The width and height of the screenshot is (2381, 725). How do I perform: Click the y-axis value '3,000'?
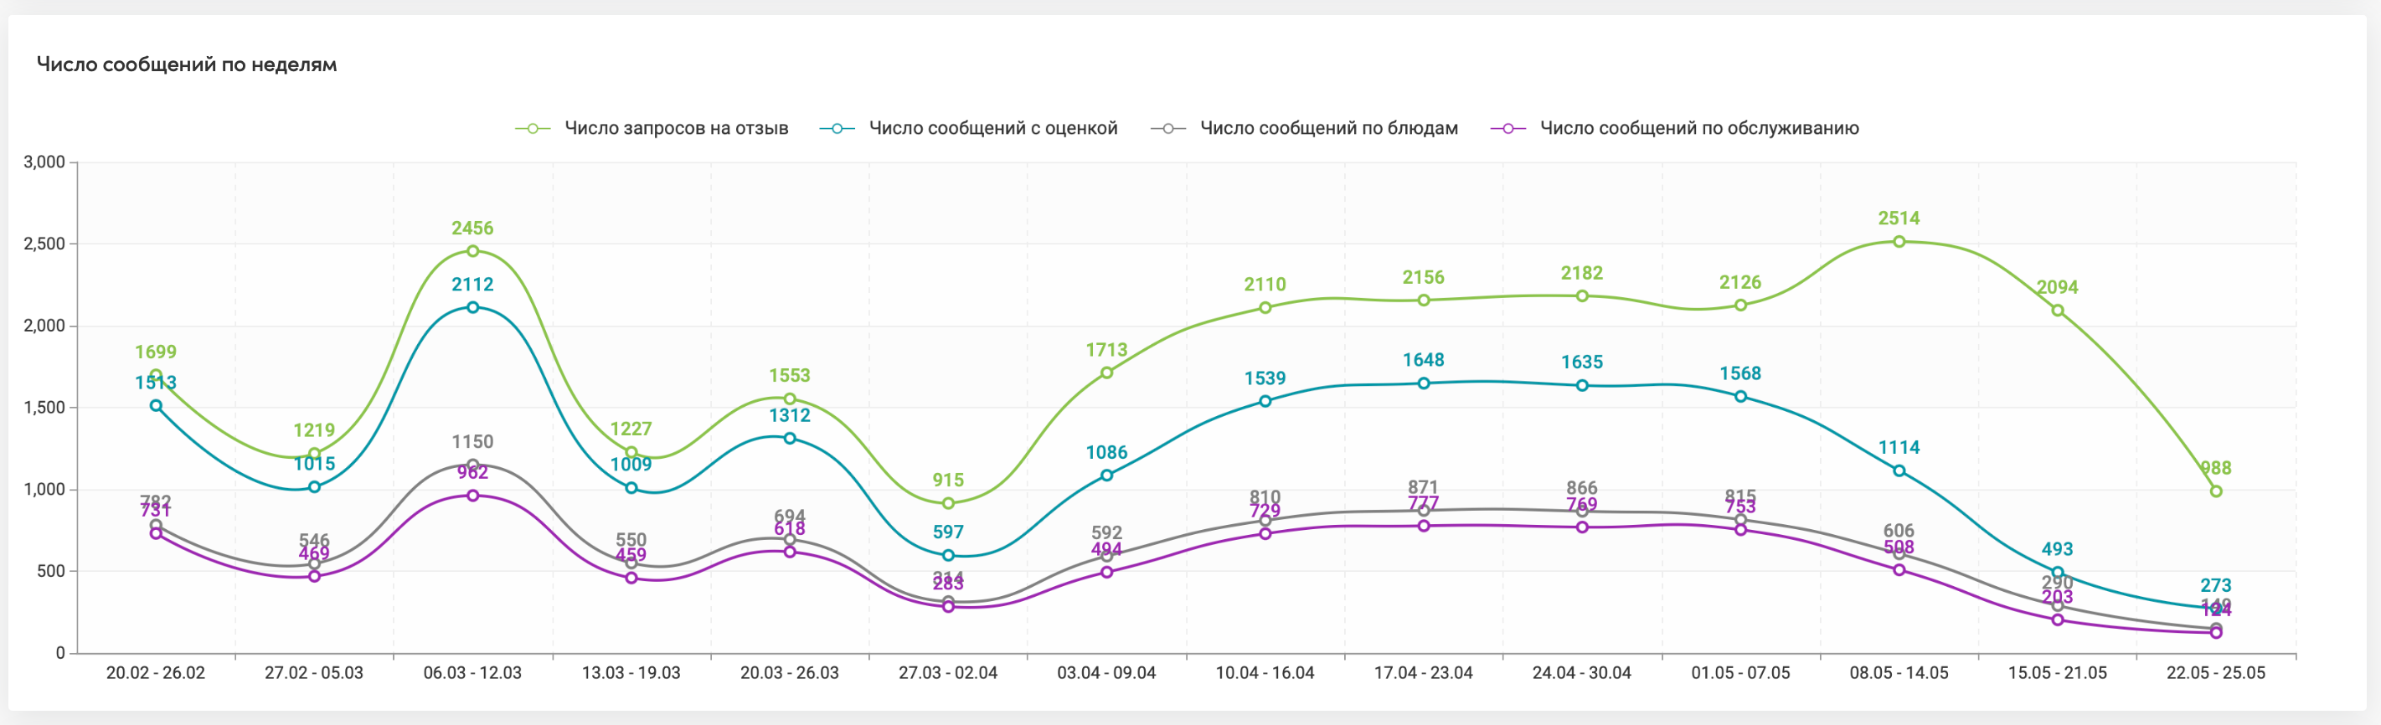coord(44,162)
